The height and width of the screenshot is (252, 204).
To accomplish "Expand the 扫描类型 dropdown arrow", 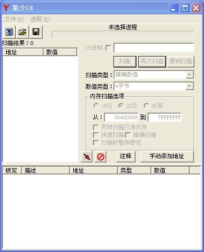I will [x=190, y=75].
